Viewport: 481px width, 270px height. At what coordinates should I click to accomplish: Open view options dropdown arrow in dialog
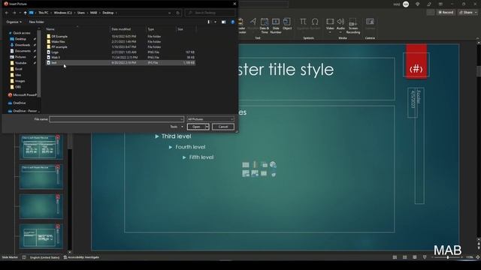(215, 22)
